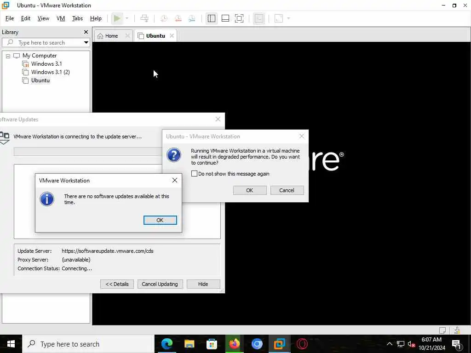Click the Connection Status: Connecting… text

coord(55,268)
